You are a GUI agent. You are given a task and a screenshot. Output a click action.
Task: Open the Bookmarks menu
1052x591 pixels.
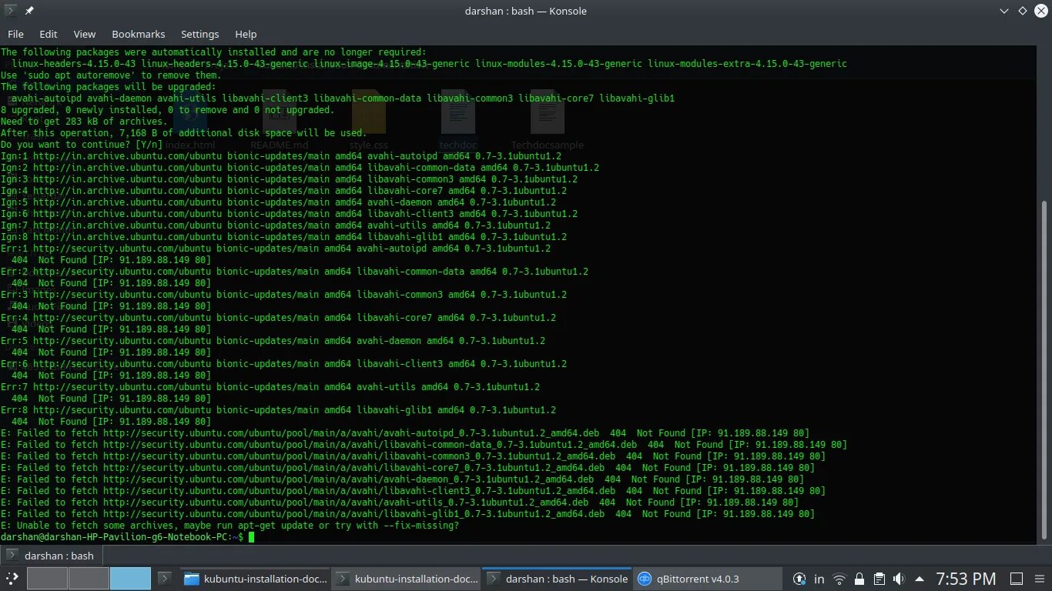click(x=139, y=34)
